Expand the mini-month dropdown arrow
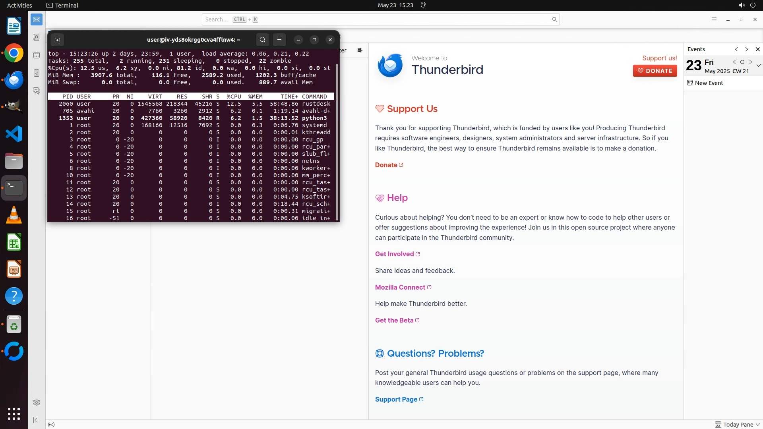763x429 pixels. tap(758, 66)
